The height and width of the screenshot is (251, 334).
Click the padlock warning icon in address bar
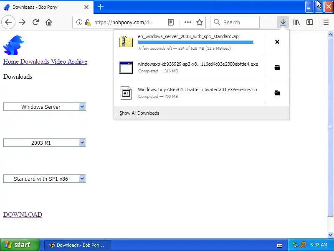click(88, 22)
